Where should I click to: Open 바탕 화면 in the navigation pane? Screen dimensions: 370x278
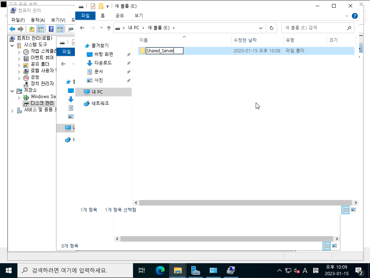[x=103, y=54]
